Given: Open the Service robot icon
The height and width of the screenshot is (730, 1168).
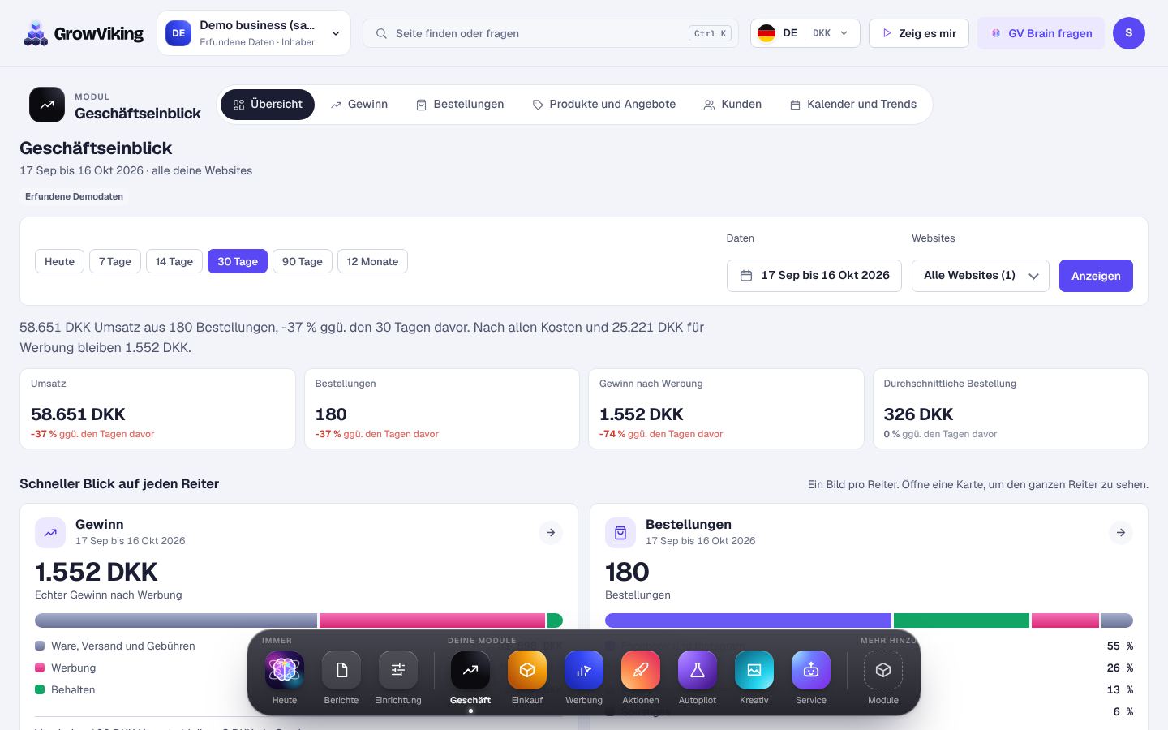Looking at the screenshot, I should click(811, 671).
